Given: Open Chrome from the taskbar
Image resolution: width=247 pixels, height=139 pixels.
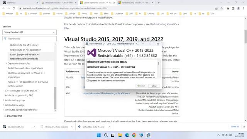Looking at the screenshot, I should pos(134,135).
